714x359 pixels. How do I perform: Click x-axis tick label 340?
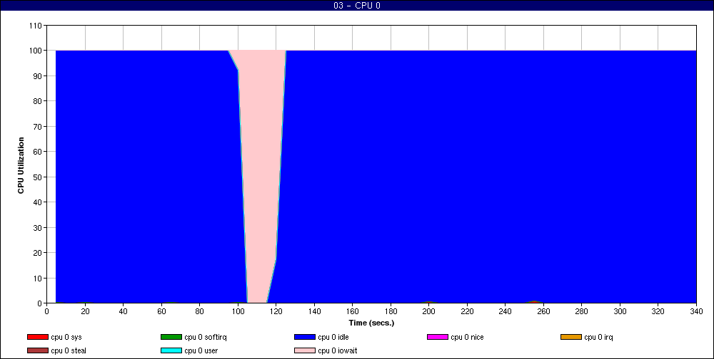point(696,312)
